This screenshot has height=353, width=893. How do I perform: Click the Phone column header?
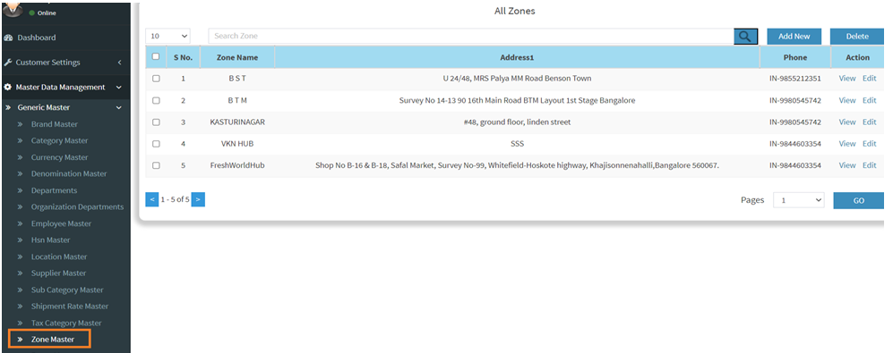point(795,57)
